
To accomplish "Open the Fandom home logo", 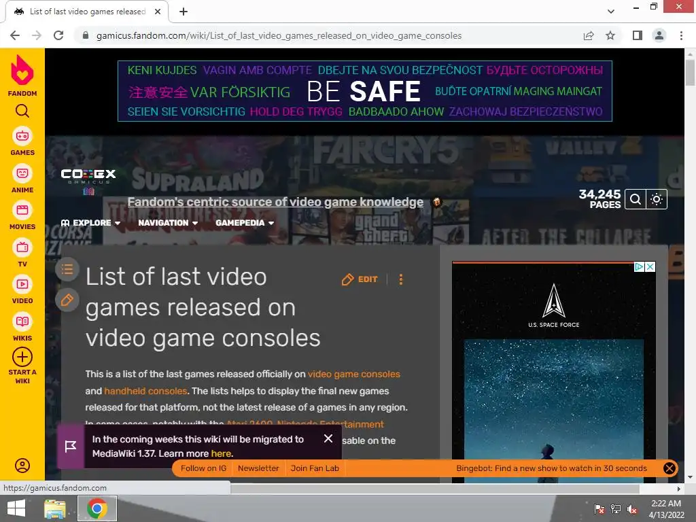I will point(22,75).
